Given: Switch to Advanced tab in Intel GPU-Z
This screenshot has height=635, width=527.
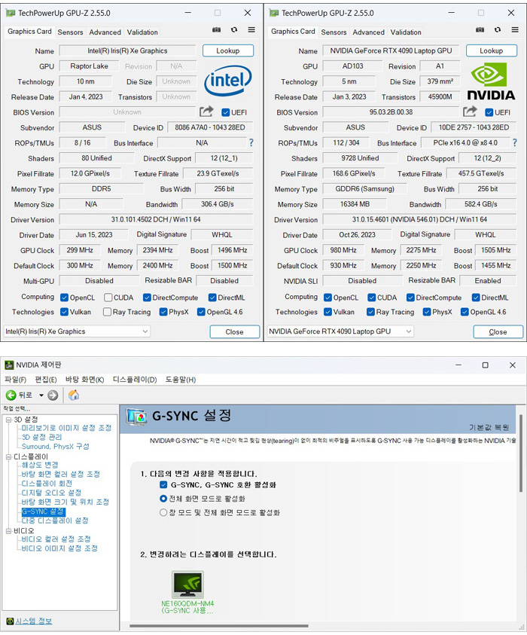Looking at the screenshot, I should pos(105,32).
